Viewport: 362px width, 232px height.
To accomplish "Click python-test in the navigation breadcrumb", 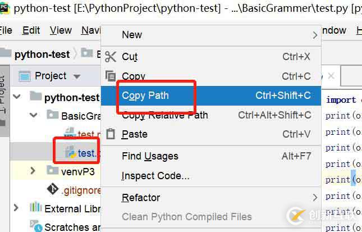I will tap(42, 54).
